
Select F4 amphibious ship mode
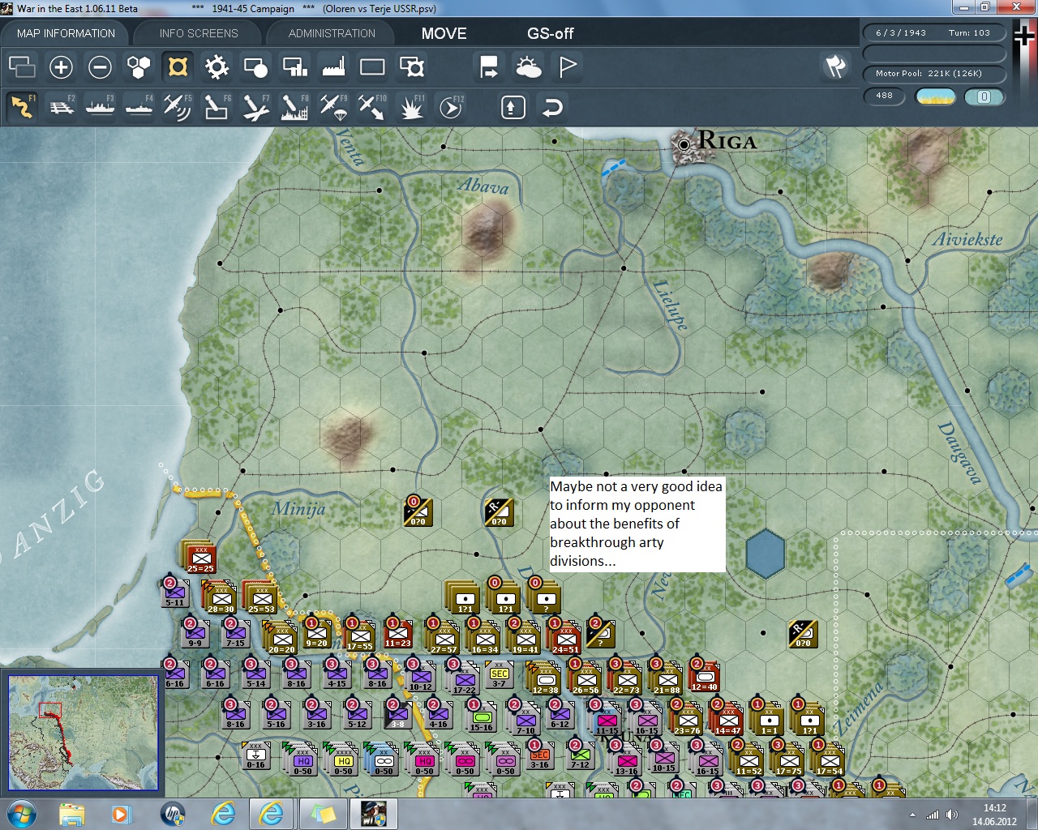139,107
